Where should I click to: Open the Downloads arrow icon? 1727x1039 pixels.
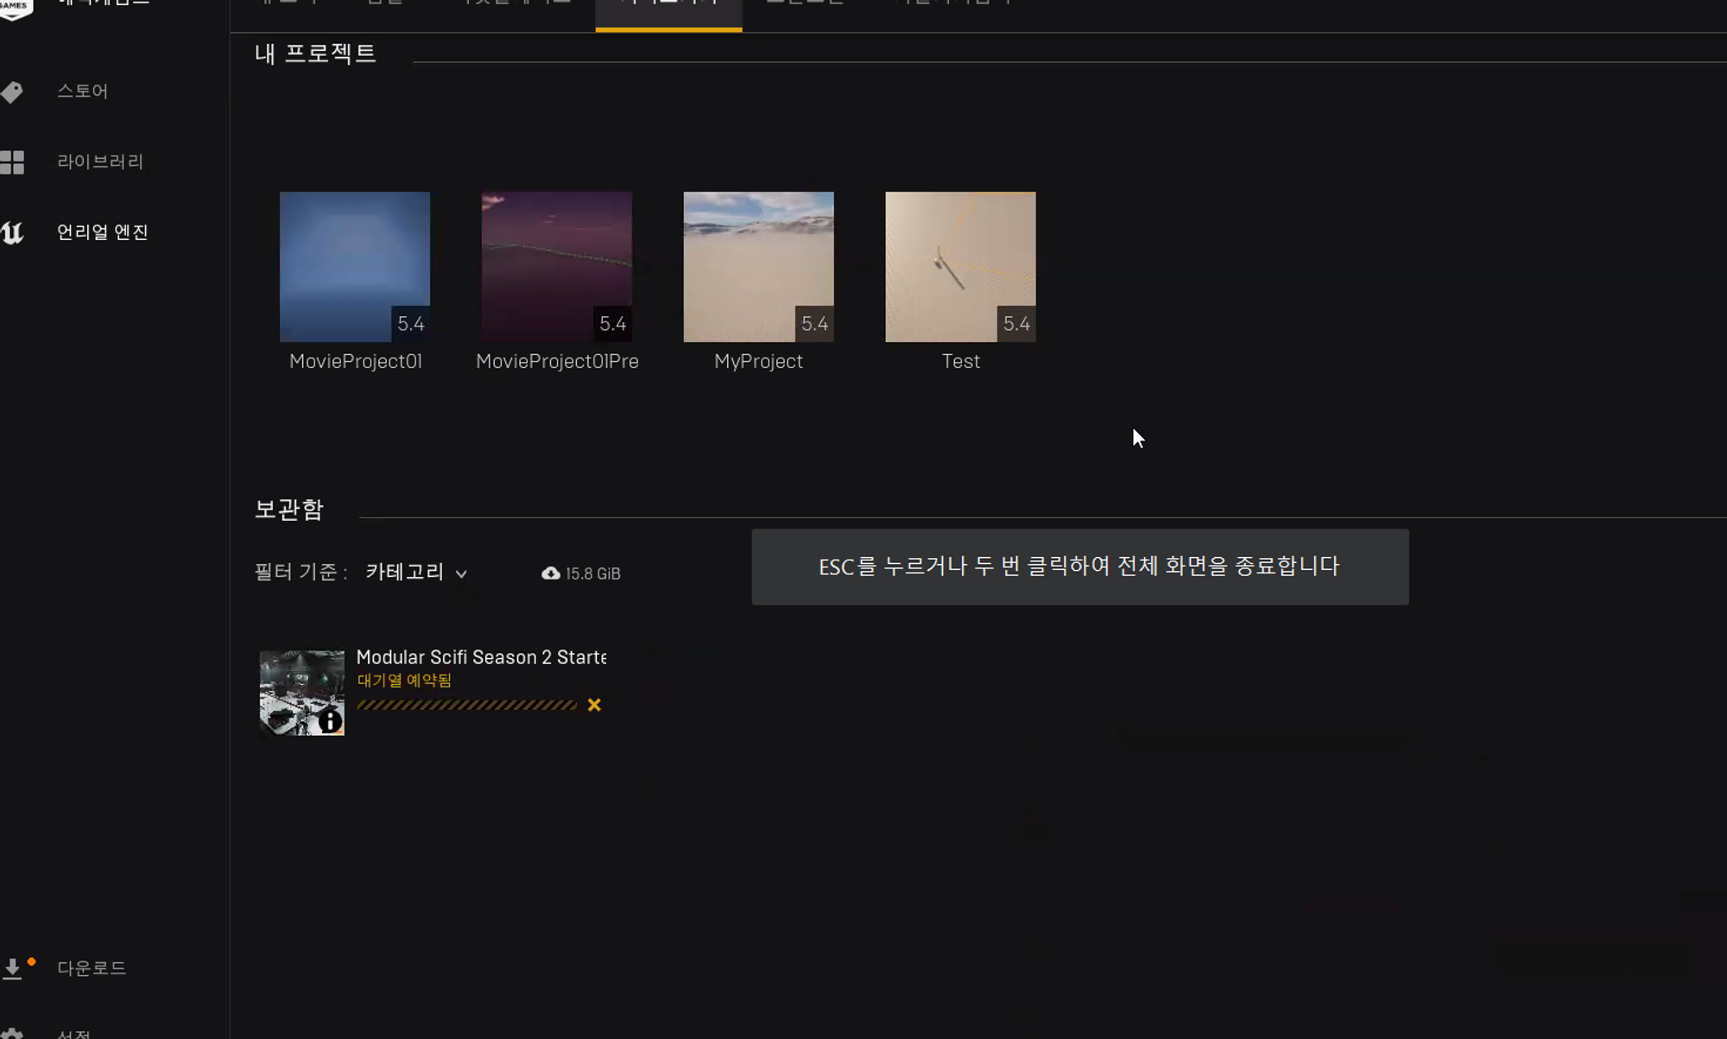coord(12,968)
